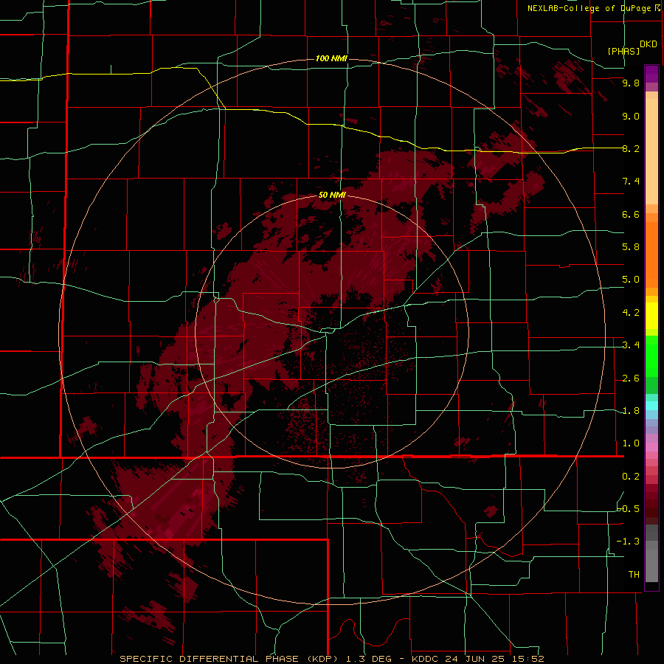This screenshot has width=664, height=664.
Task: Click the 4.2 scale value
Action: (x=631, y=313)
